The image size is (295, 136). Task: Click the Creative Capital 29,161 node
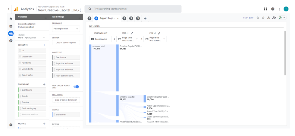click(x=118, y=106)
